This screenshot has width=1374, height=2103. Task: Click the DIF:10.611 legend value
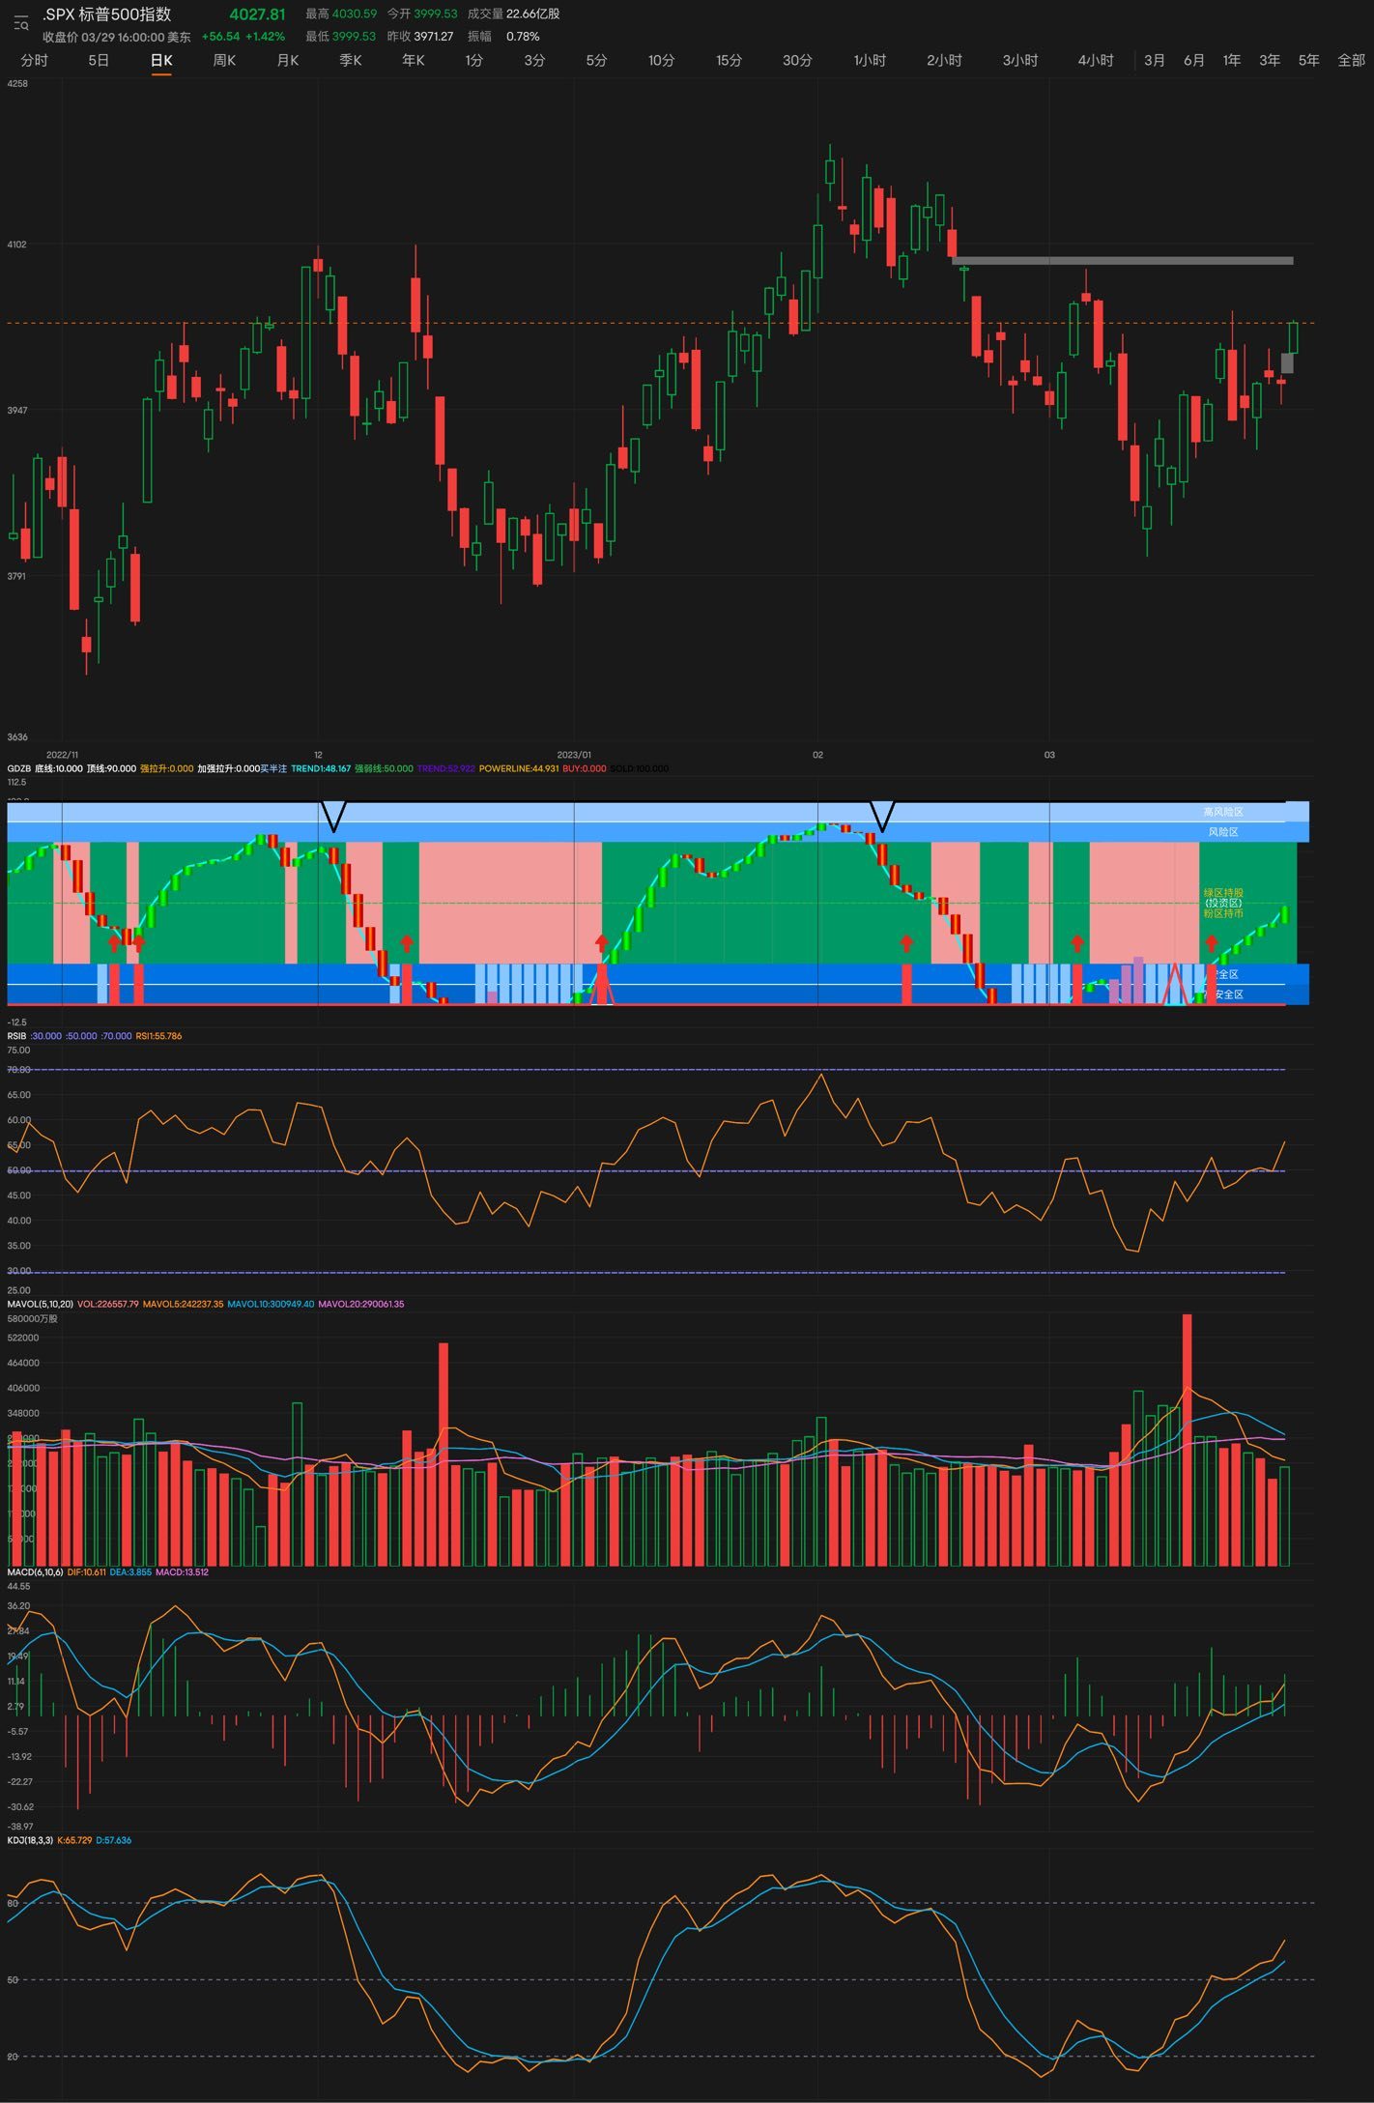tap(87, 1571)
